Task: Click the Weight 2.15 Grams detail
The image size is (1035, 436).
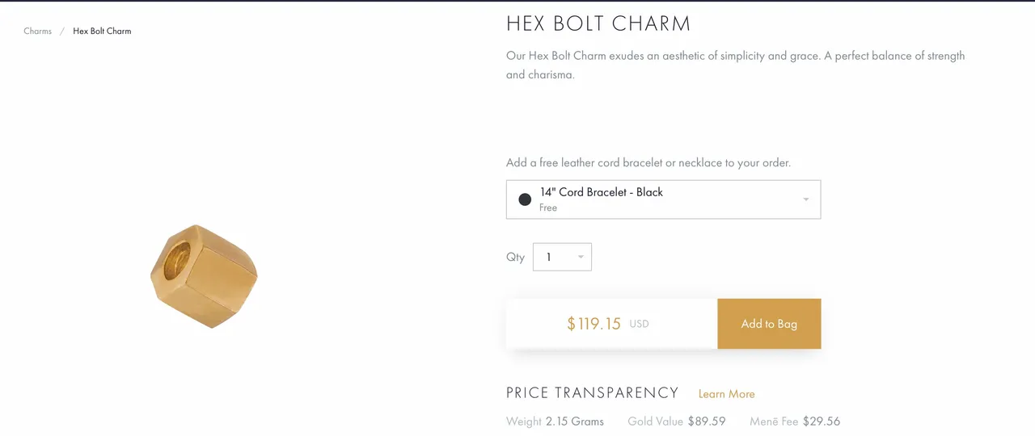Action: pos(555,421)
